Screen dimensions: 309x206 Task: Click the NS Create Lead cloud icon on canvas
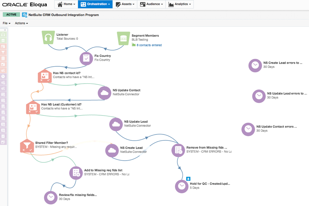tap(112, 150)
